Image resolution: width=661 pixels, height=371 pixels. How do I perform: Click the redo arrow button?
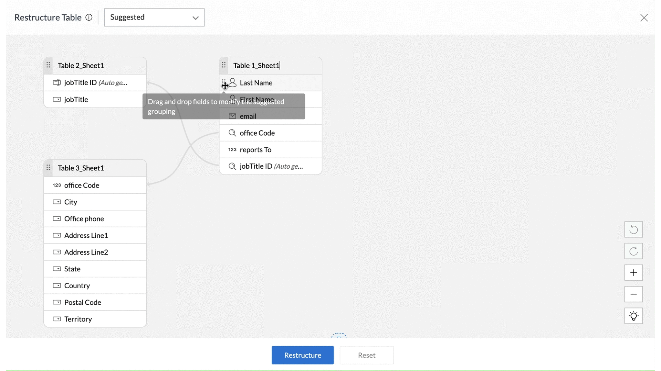coord(633,251)
